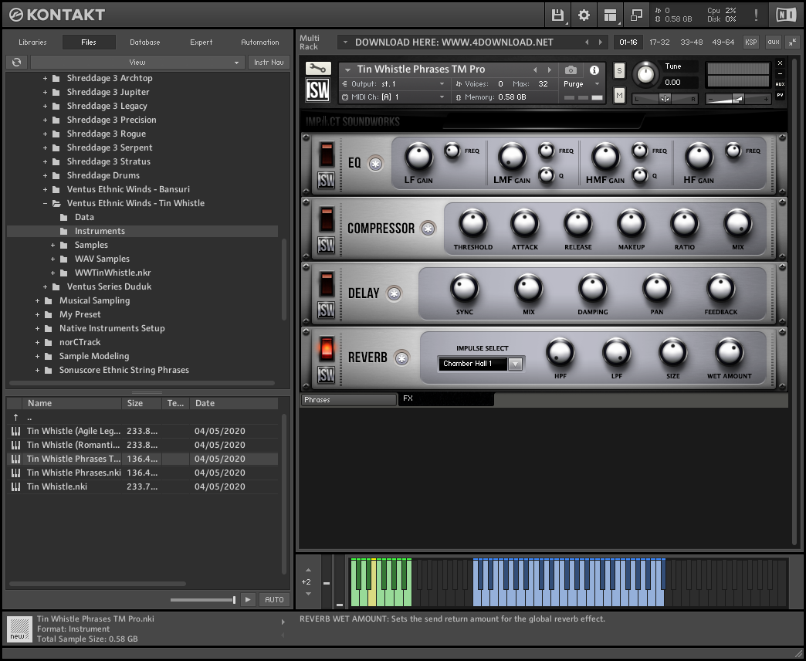Sort files by Date column
806x661 pixels.
[x=234, y=404]
